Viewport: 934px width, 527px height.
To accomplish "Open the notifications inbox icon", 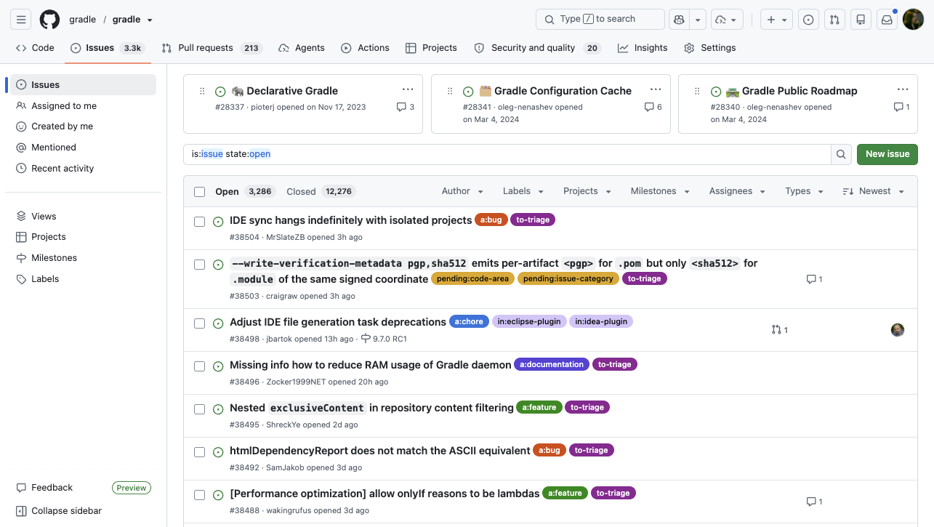I will pyautogui.click(x=887, y=20).
